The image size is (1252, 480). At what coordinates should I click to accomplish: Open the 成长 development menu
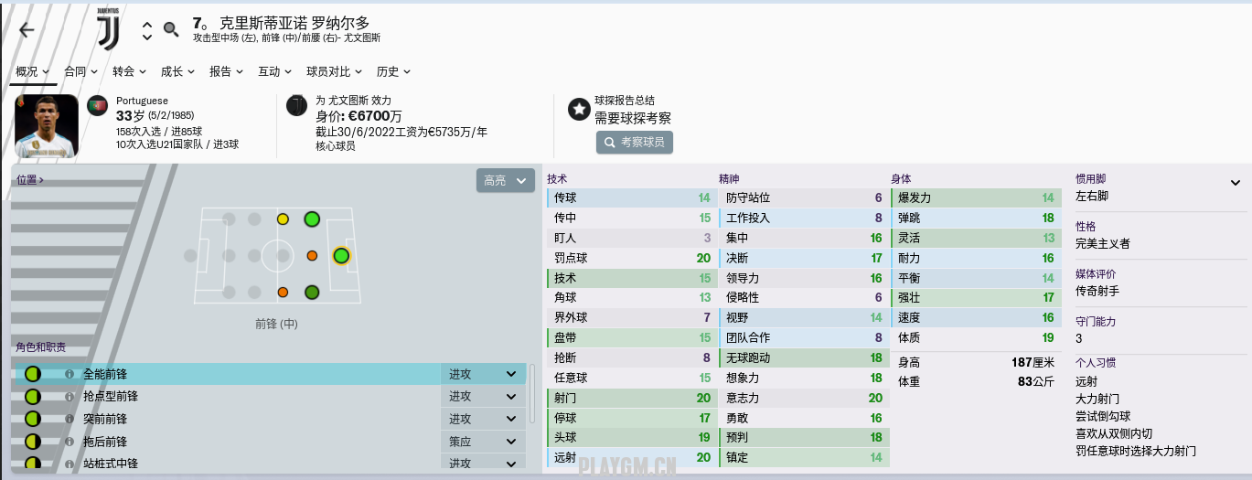click(177, 71)
